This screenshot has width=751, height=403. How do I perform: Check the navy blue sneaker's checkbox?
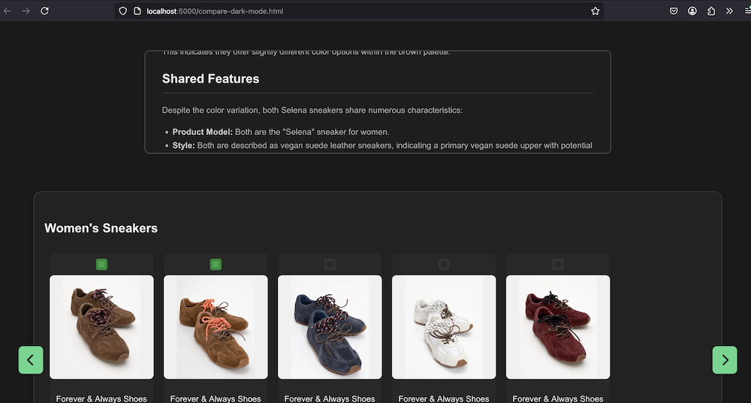click(330, 264)
